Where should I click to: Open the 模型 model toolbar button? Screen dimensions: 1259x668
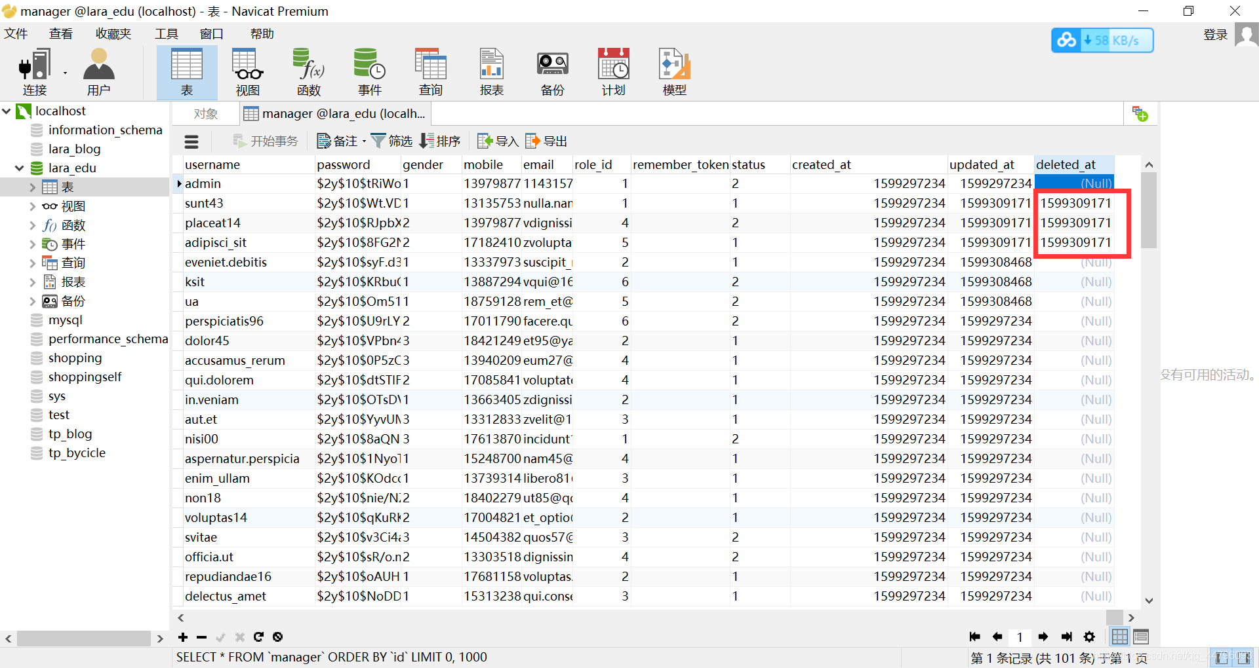click(x=675, y=72)
